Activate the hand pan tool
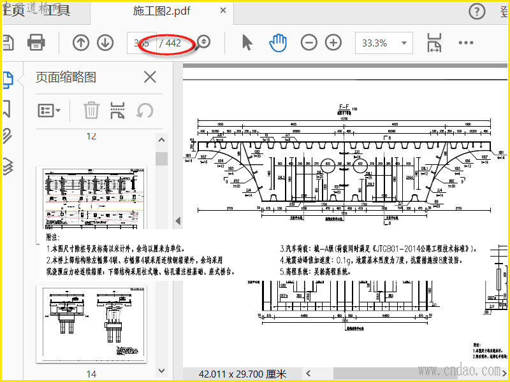The height and width of the screenshot is (382, 510). click(x=278, y=43)
